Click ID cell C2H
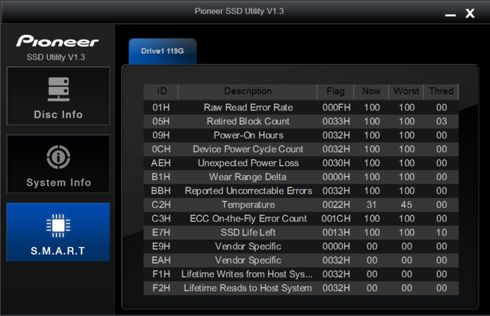490x316 pixels. [x=161, y=205]
